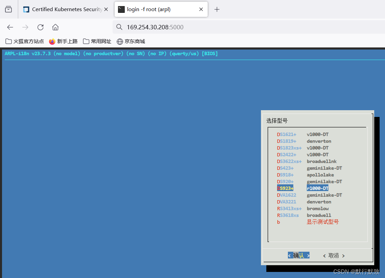Open the recent browsing panel icon
The width and height of the screenshot is (385, 278).
pyautogui.click(x=8, y=9)
